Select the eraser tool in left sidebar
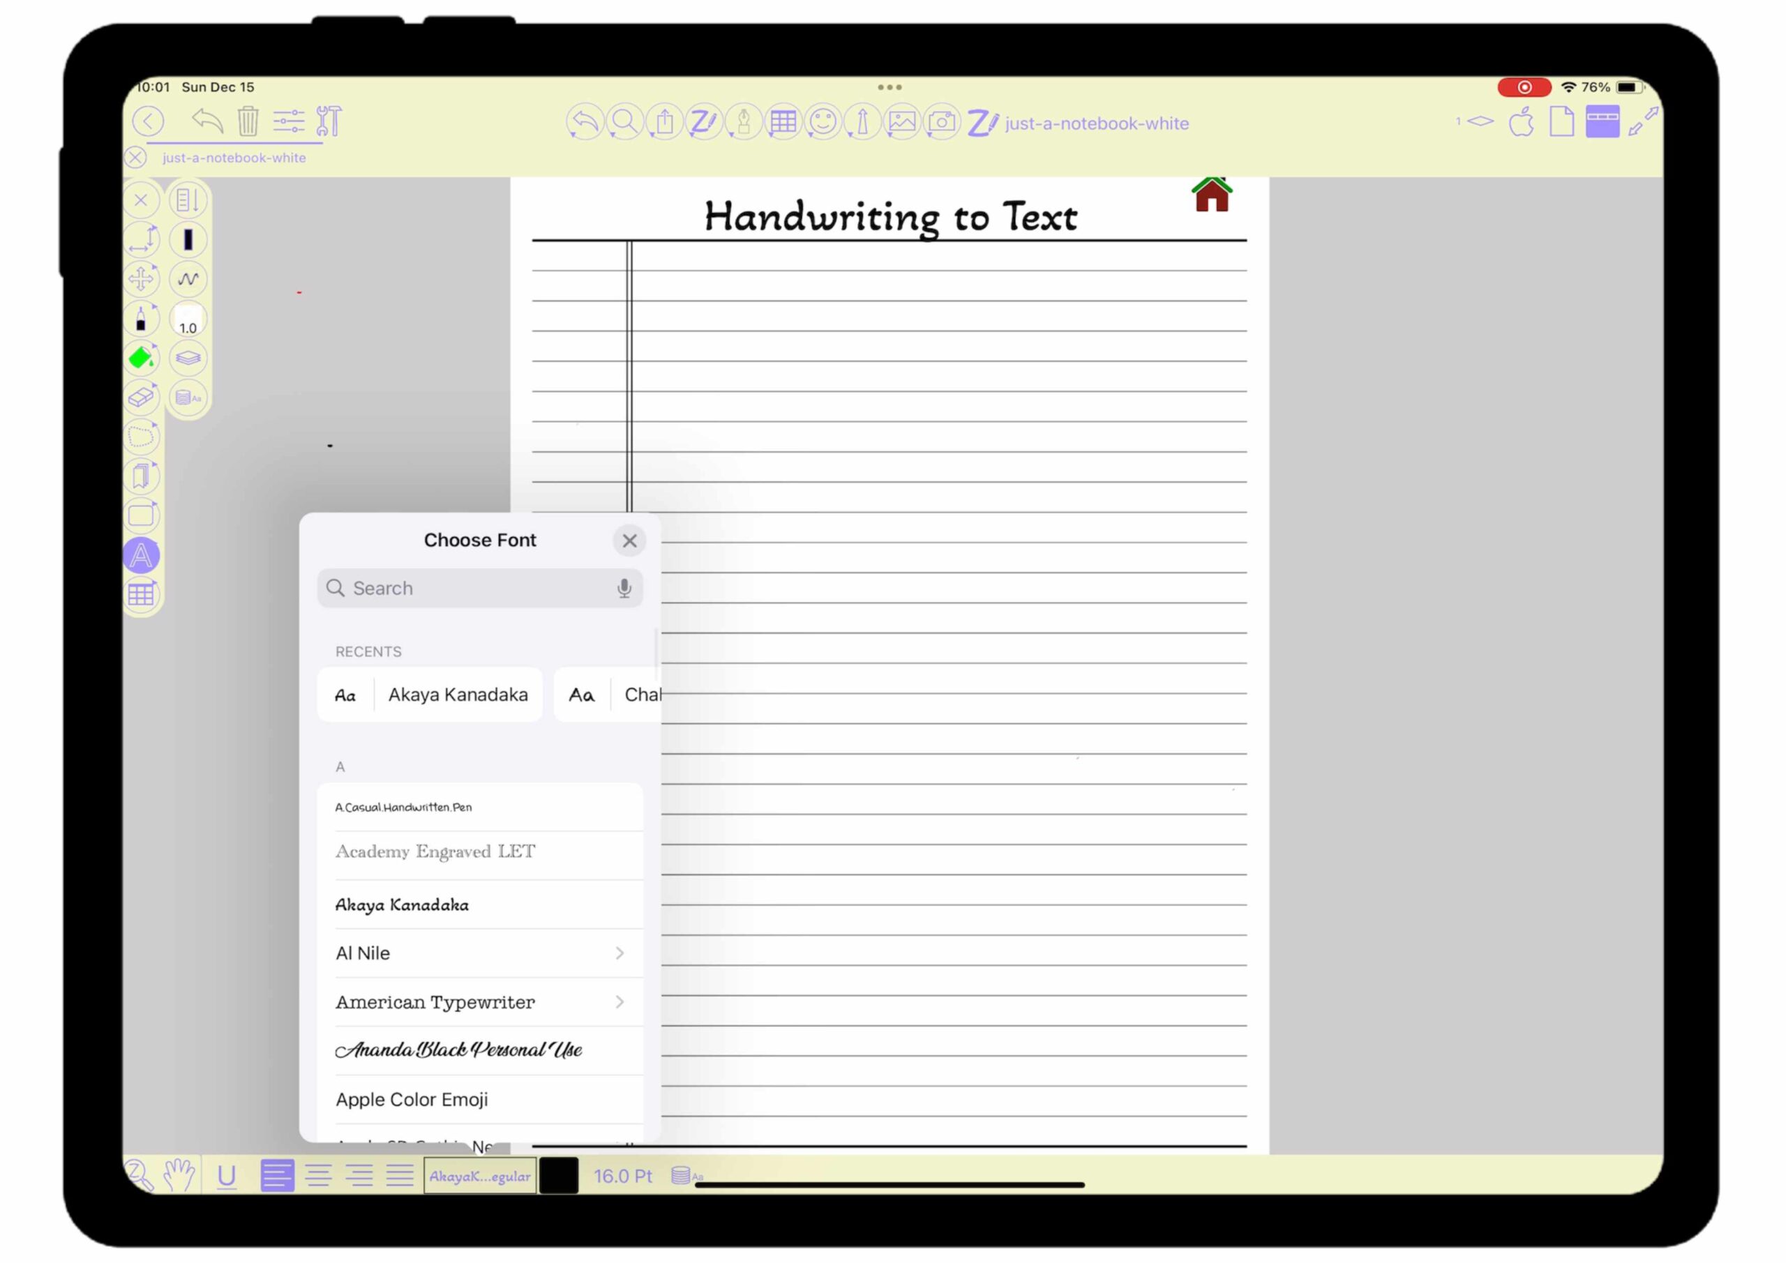This screenshot has height=1263, width=1786. (x=141, y=398)
